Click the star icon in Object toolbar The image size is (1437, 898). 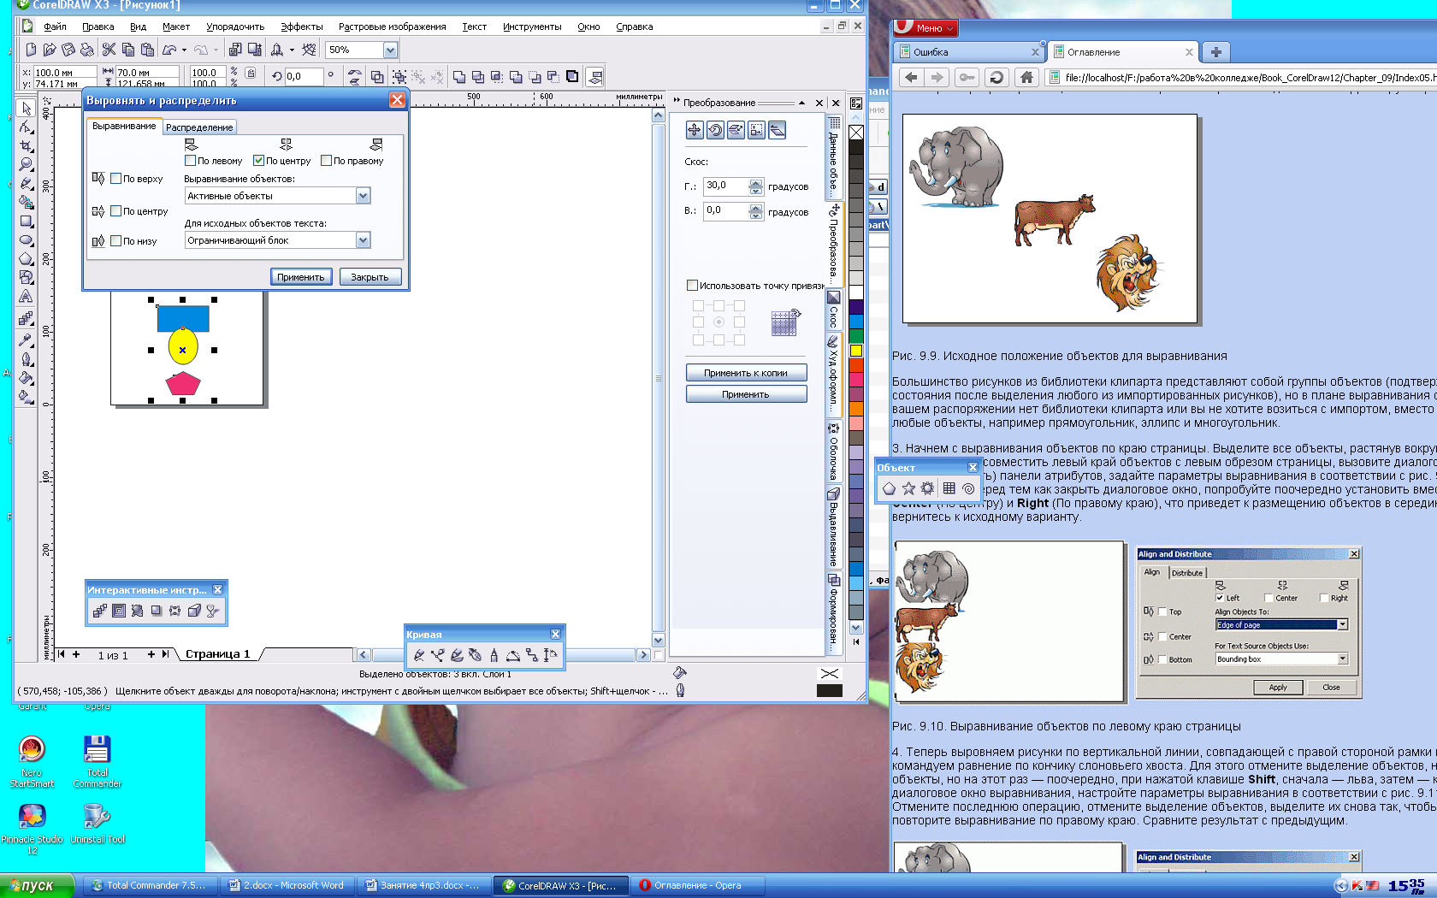908,488
